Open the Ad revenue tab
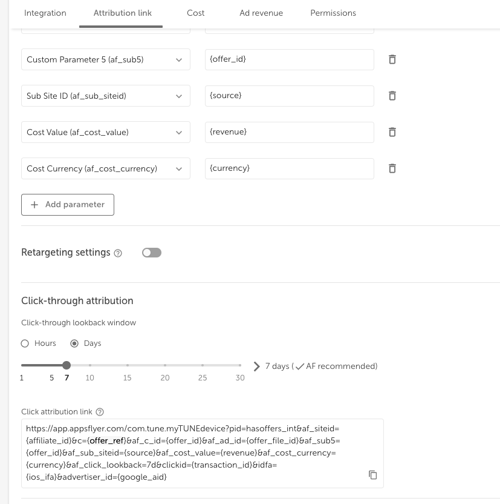This screenshot has width=500, height=504. 261,13
